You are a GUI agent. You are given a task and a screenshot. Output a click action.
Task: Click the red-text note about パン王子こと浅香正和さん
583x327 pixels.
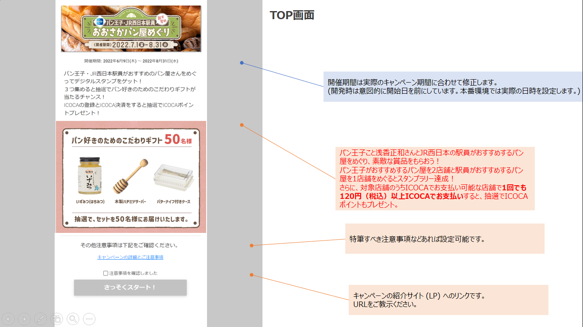[x=435, y=179]
